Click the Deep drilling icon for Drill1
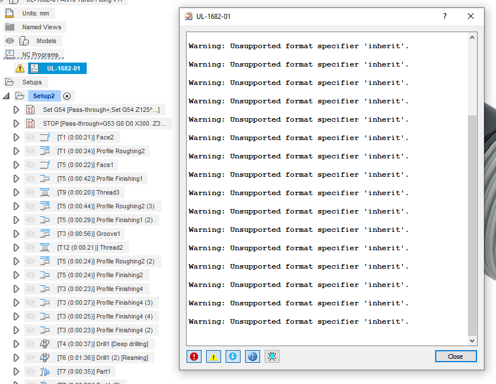This screenshot has height=384, width=496. [x=45, y=344]
